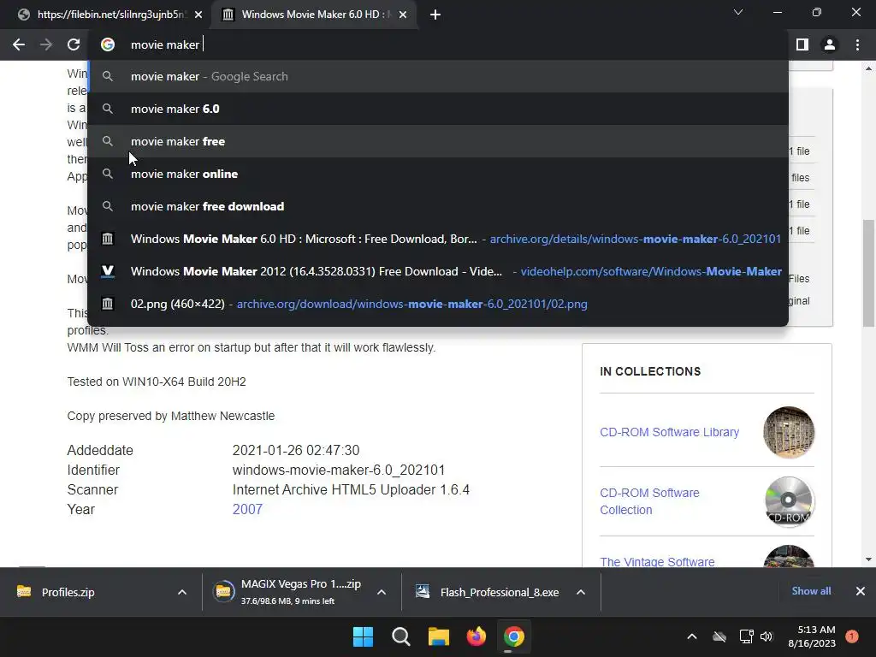Viewport: 876px width, 657px height.
Task: Open videohelp Windows Movie Maker 2012 suggestion
Action: [438, 271]
